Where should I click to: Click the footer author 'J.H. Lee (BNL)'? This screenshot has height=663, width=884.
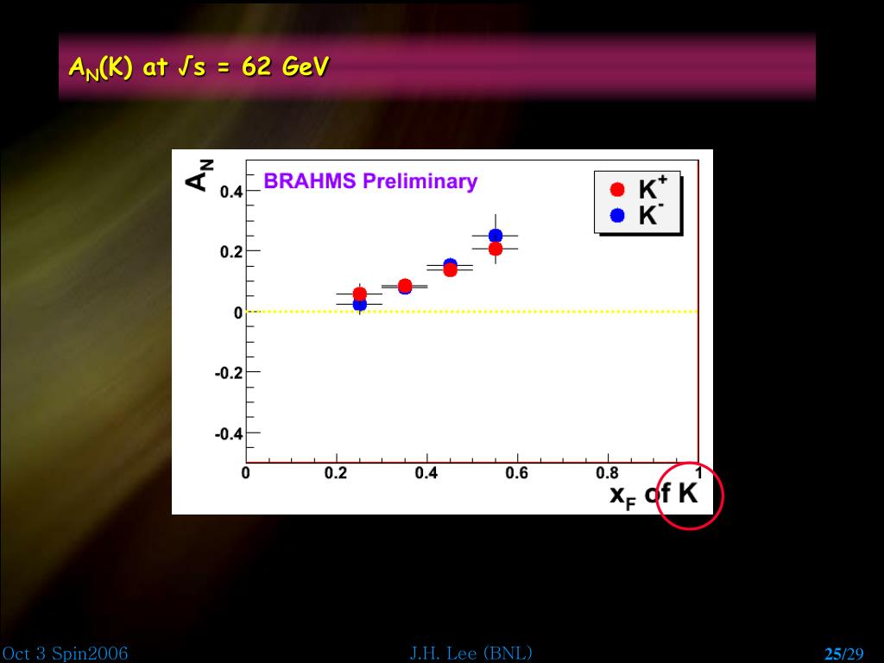coord(470,653)
